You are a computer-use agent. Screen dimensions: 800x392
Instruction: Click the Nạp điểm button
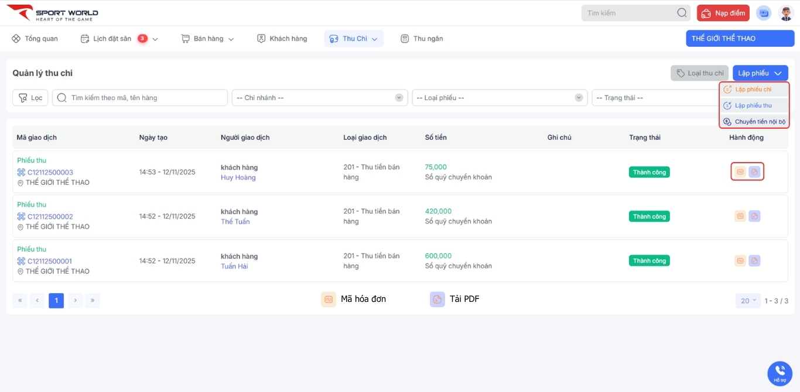pos(723,13)
